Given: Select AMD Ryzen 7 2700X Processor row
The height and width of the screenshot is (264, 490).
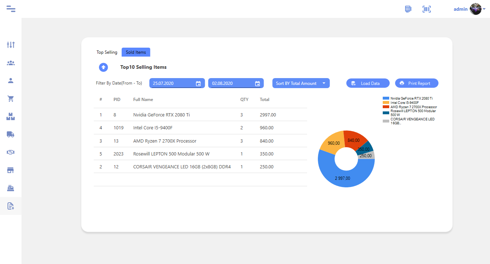Looking at the screenshot, I should click(x=200, y=141).
